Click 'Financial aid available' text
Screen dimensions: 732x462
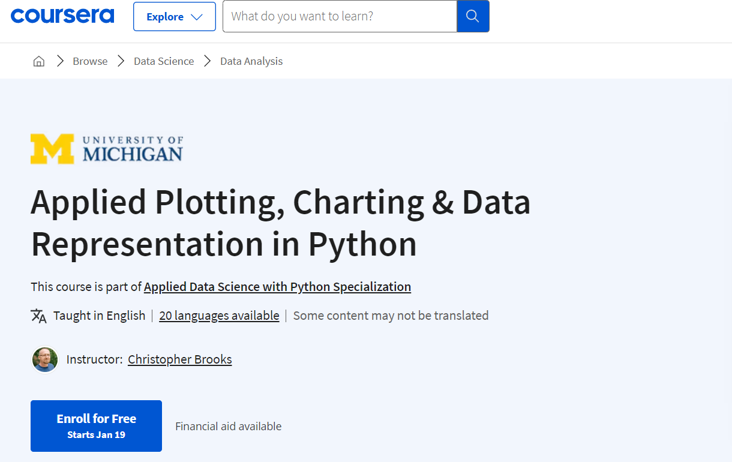pos(228,426)
